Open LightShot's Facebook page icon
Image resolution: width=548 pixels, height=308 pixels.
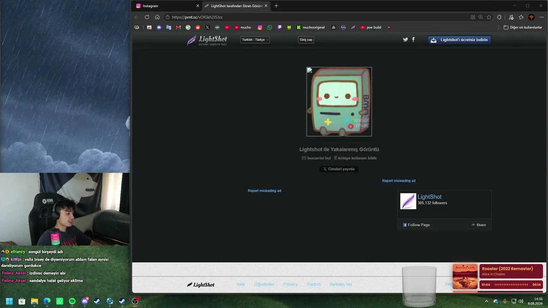[414, 40]
